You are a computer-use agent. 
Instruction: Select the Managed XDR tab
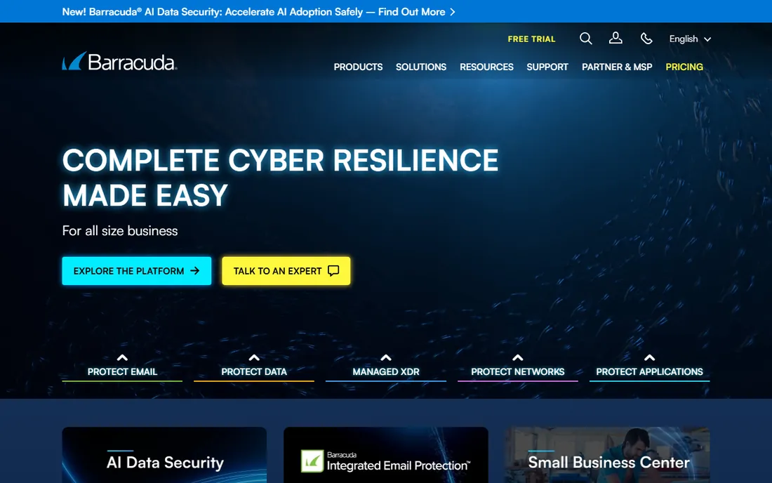pos(386,372)
